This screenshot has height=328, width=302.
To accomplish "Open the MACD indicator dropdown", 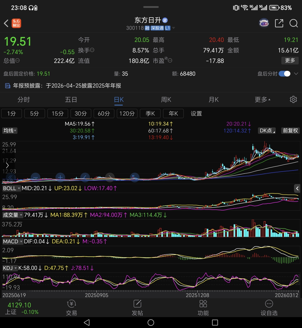I will 13,242.
